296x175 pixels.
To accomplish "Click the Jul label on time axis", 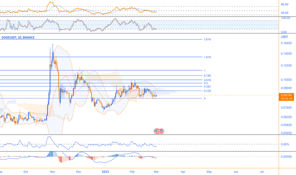I will [262, 172].
